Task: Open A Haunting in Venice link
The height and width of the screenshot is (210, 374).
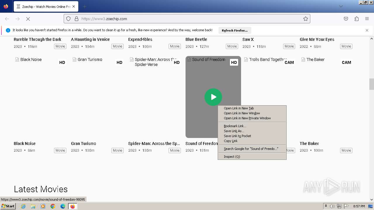Action: pos(90,39)
